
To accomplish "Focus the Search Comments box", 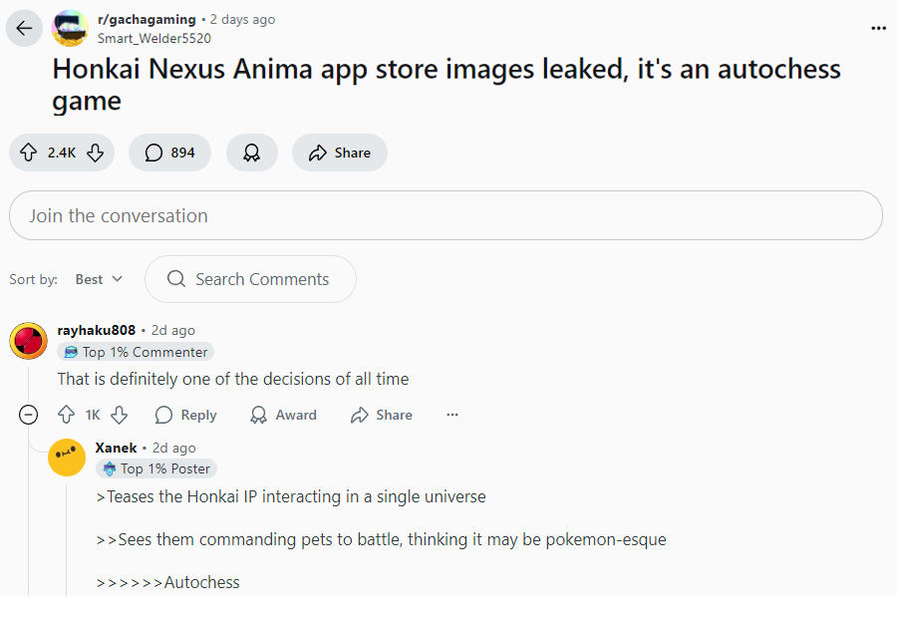I will coord(250,279).
